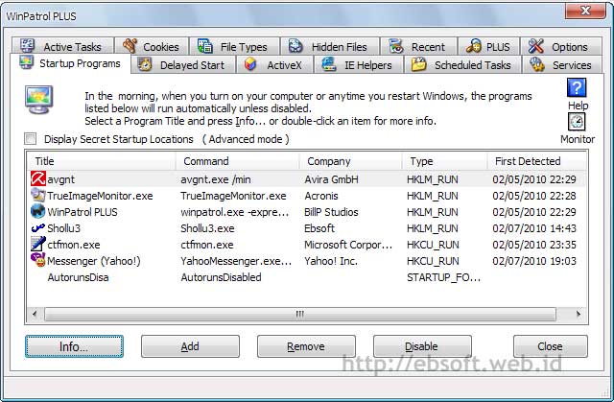The height and width of the screenshot is (402, 614).
Task: Sort by First Detected column header
Action: pos(536,161)
